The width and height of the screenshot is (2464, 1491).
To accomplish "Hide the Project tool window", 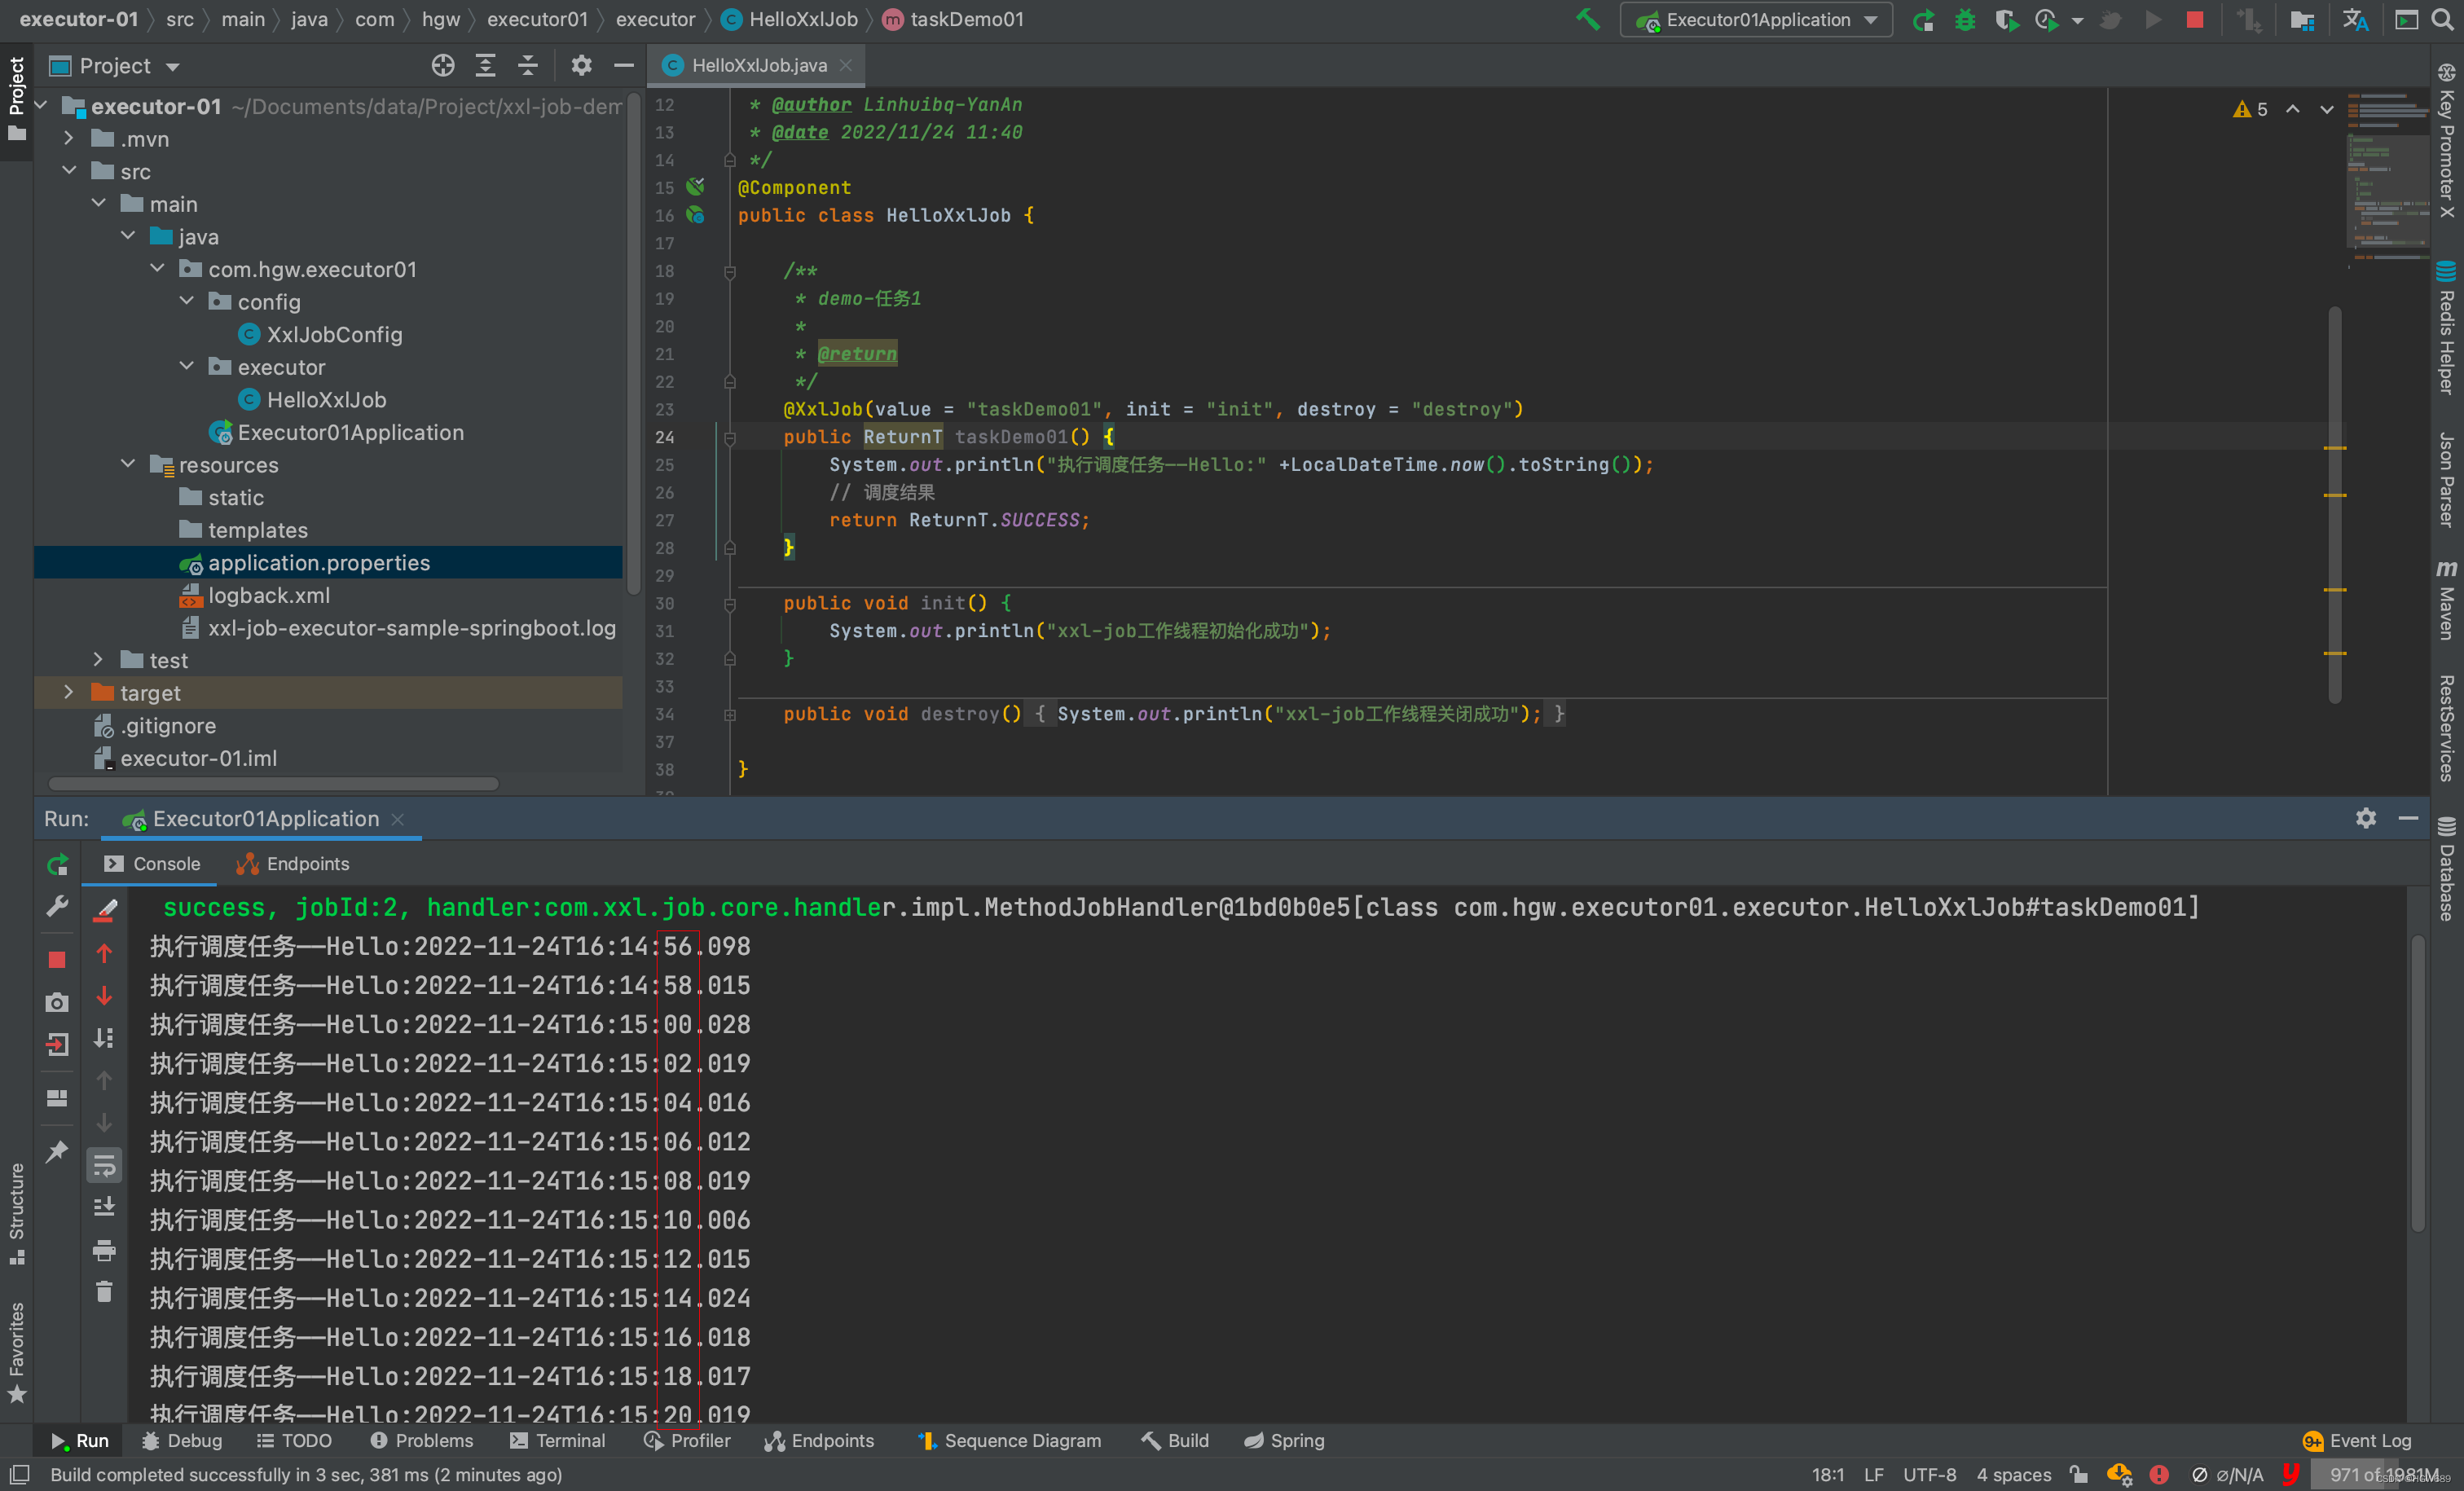I will (624, 66).
